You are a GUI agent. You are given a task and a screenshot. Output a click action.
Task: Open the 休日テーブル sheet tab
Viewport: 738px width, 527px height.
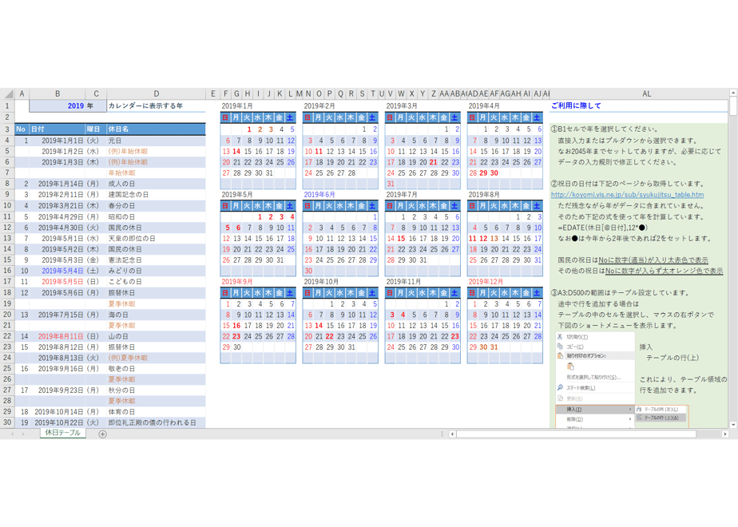pos(62,433)
